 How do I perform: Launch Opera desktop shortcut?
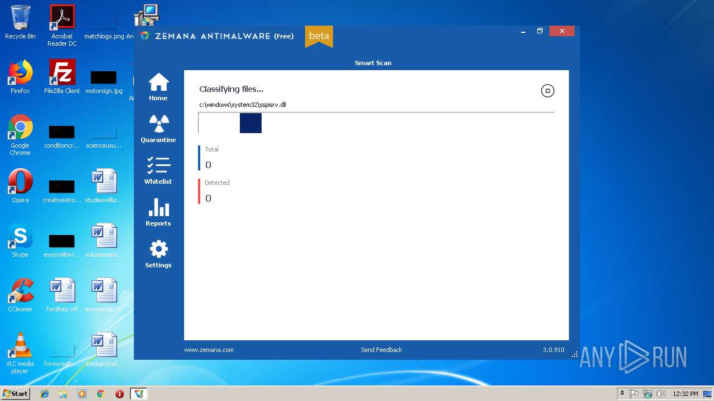pyautogui.click(x=20, y=186)
